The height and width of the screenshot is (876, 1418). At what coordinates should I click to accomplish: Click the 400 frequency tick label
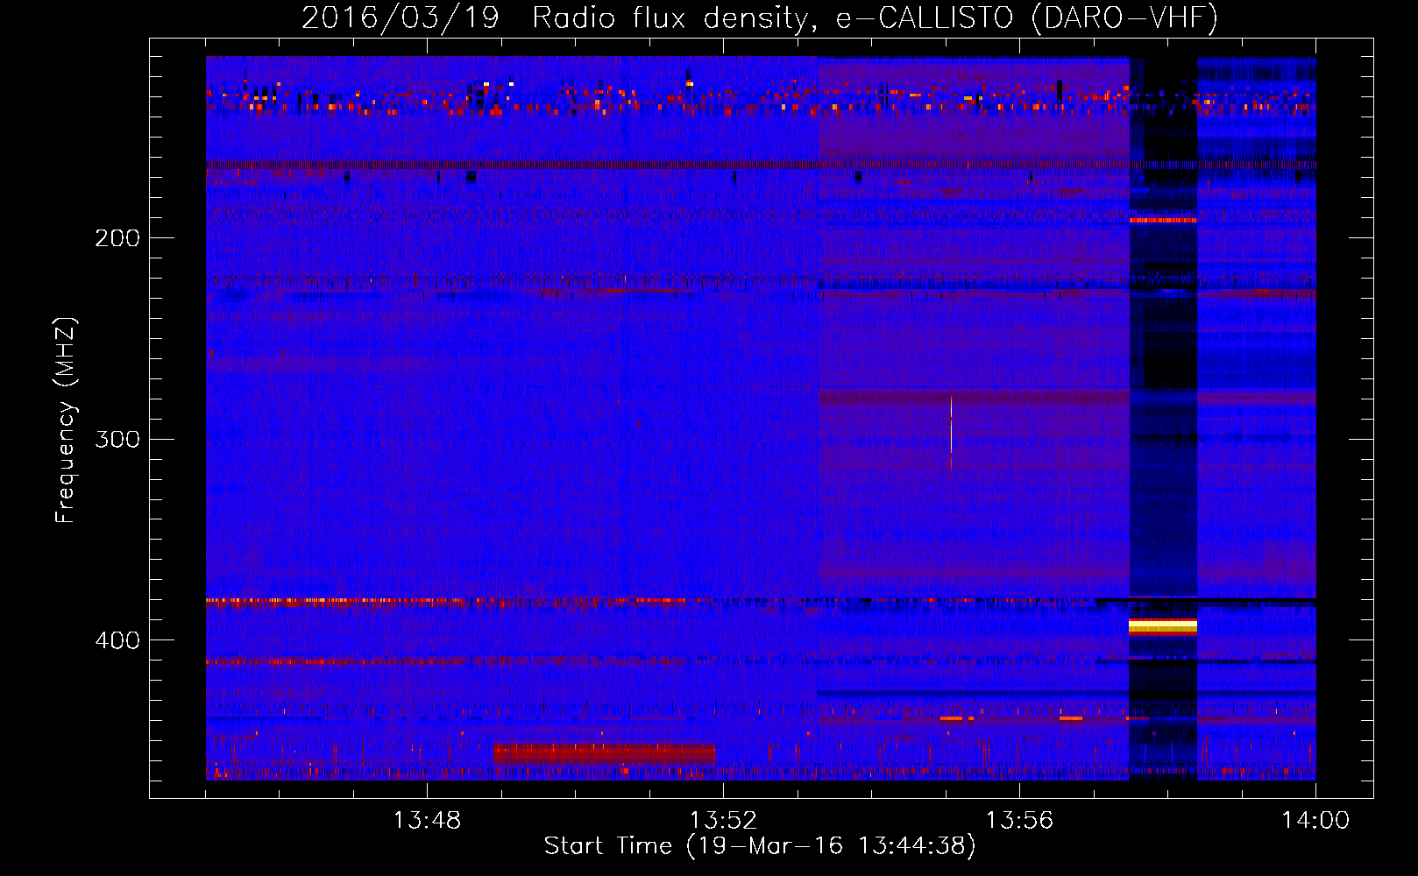click(117, 640)
